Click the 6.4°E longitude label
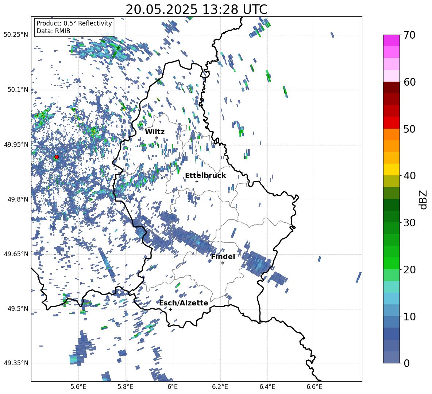 (267, 387)
